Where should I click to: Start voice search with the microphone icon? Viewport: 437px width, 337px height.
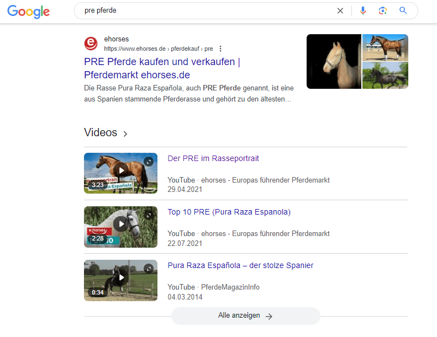pos(362,10)
